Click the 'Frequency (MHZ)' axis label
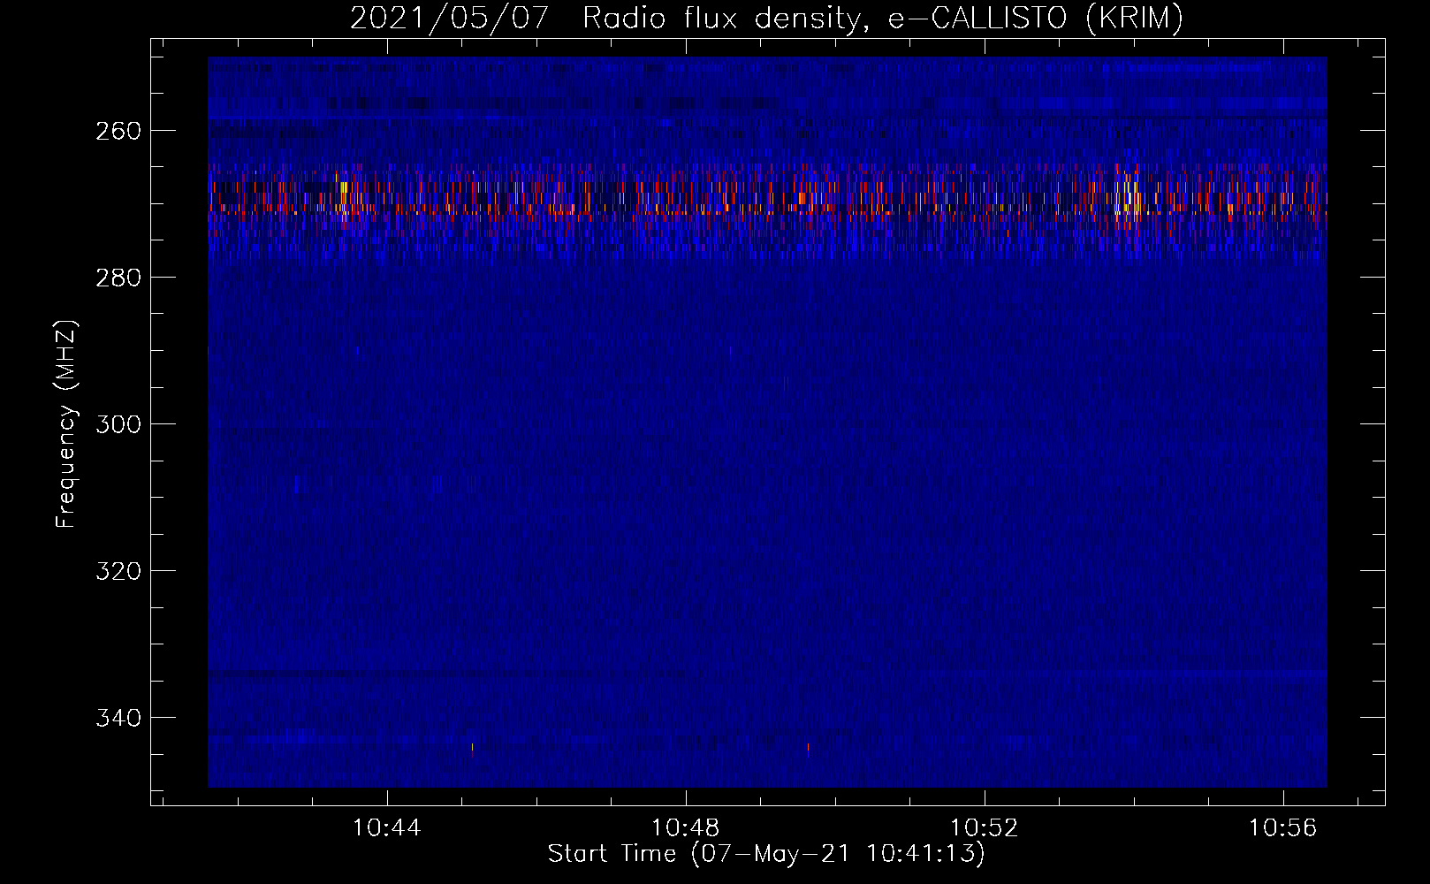 66,424
